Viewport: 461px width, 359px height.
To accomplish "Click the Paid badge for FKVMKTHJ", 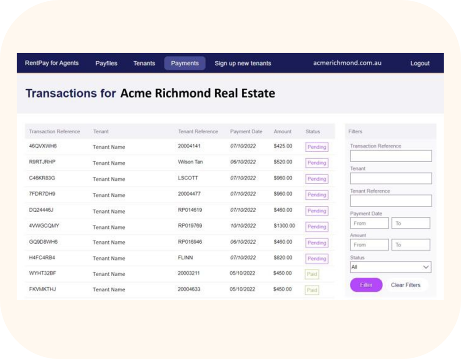I will coord(312,290).
